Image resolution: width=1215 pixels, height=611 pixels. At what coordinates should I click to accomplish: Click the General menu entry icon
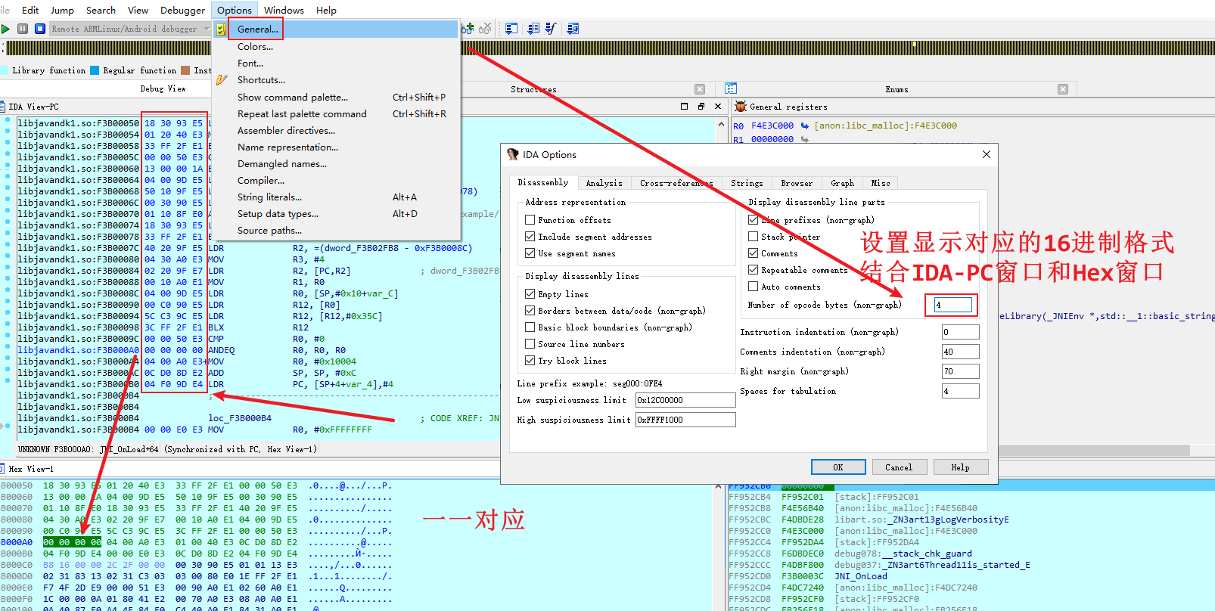[221, 29]
